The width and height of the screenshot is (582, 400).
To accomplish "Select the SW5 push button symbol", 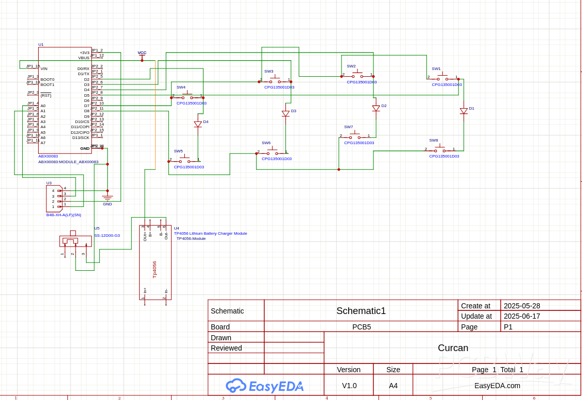I will [184, 161].
